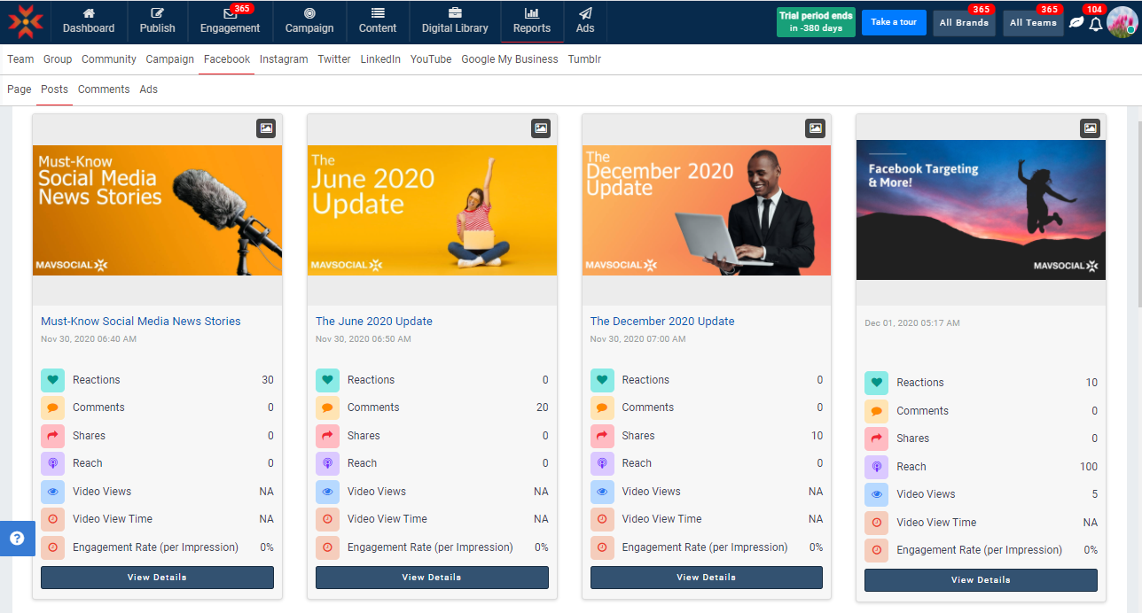Screen dimensions: 1142x613
Task: Open the Engagement menu
Action: click(x=230, y=21)
